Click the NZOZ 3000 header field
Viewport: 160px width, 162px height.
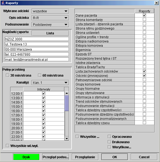click(x=37, y=39)
